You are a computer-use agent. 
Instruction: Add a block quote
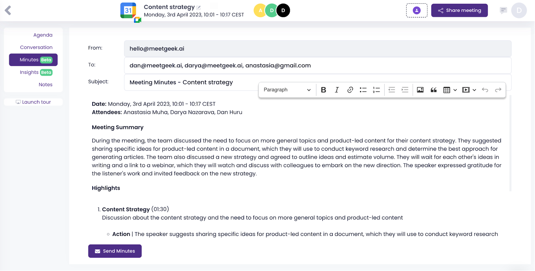(434, 90)
